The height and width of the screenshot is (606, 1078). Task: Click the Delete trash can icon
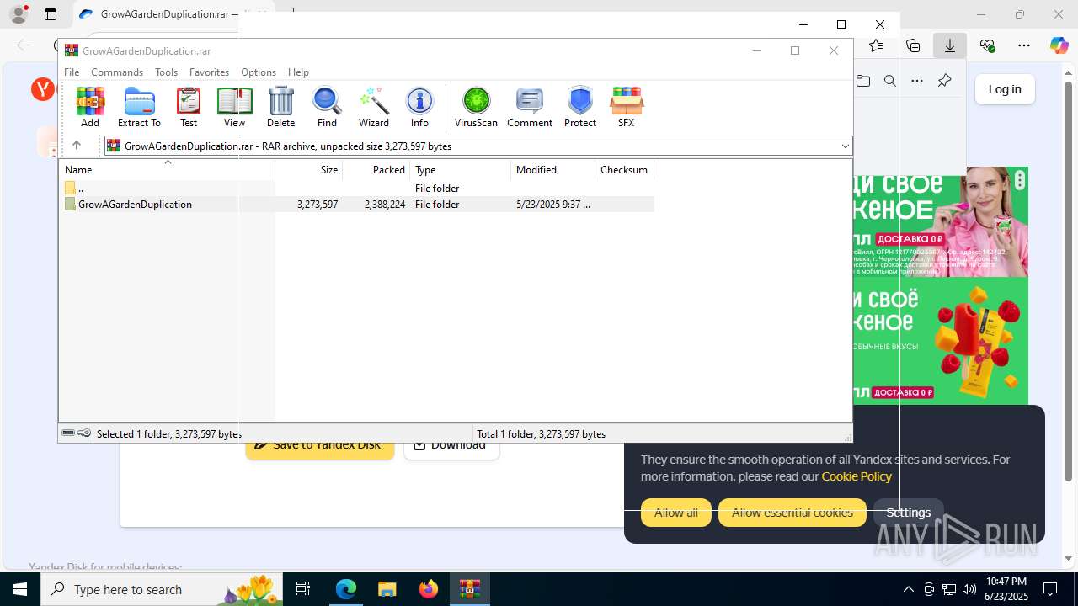click(x=280, y=107)
